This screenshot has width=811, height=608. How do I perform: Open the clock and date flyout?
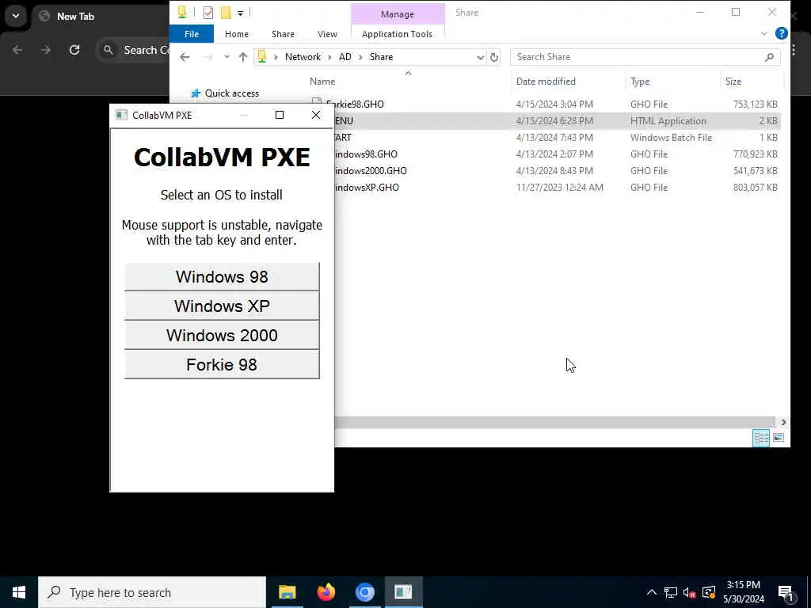pyautogui.click(x=743, y=592)
